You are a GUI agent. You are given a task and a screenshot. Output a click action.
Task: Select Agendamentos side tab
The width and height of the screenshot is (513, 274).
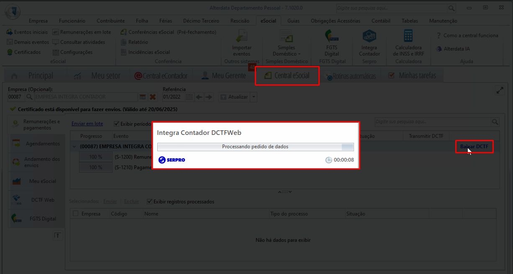point(37,144)
